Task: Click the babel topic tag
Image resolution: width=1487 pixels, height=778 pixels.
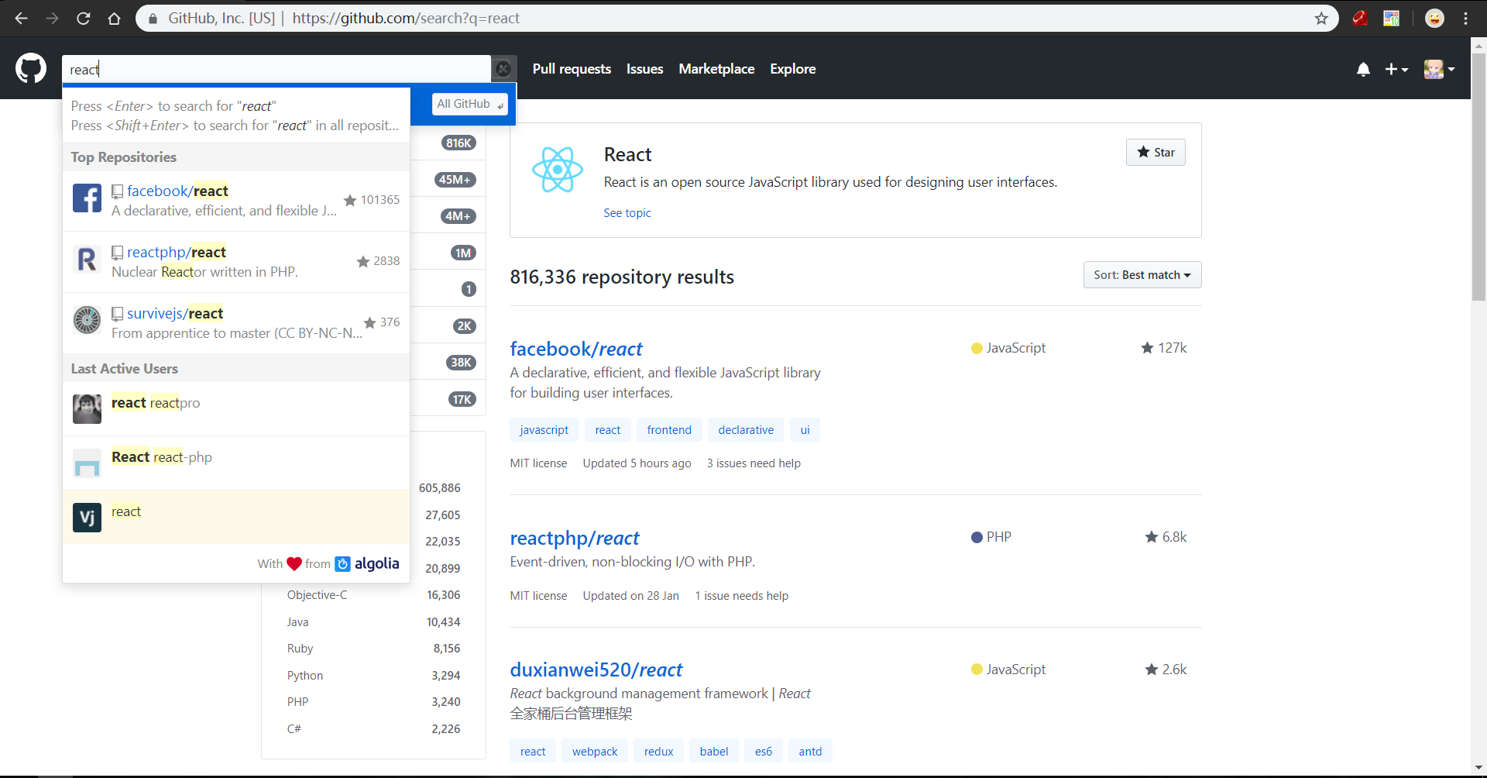Action: coord(714,752)
